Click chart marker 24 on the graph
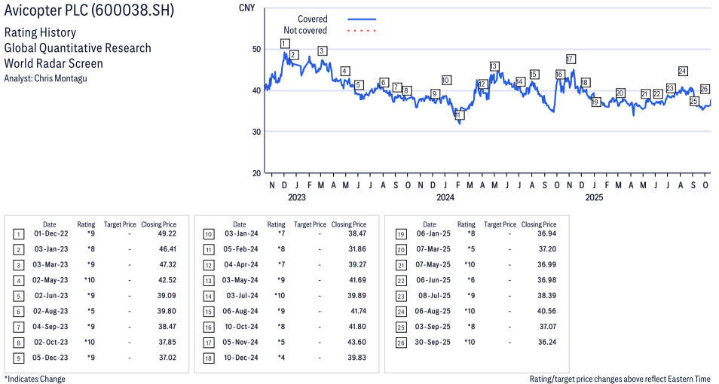719x384 pixels. pyautogui.click(x=683, y=72)
